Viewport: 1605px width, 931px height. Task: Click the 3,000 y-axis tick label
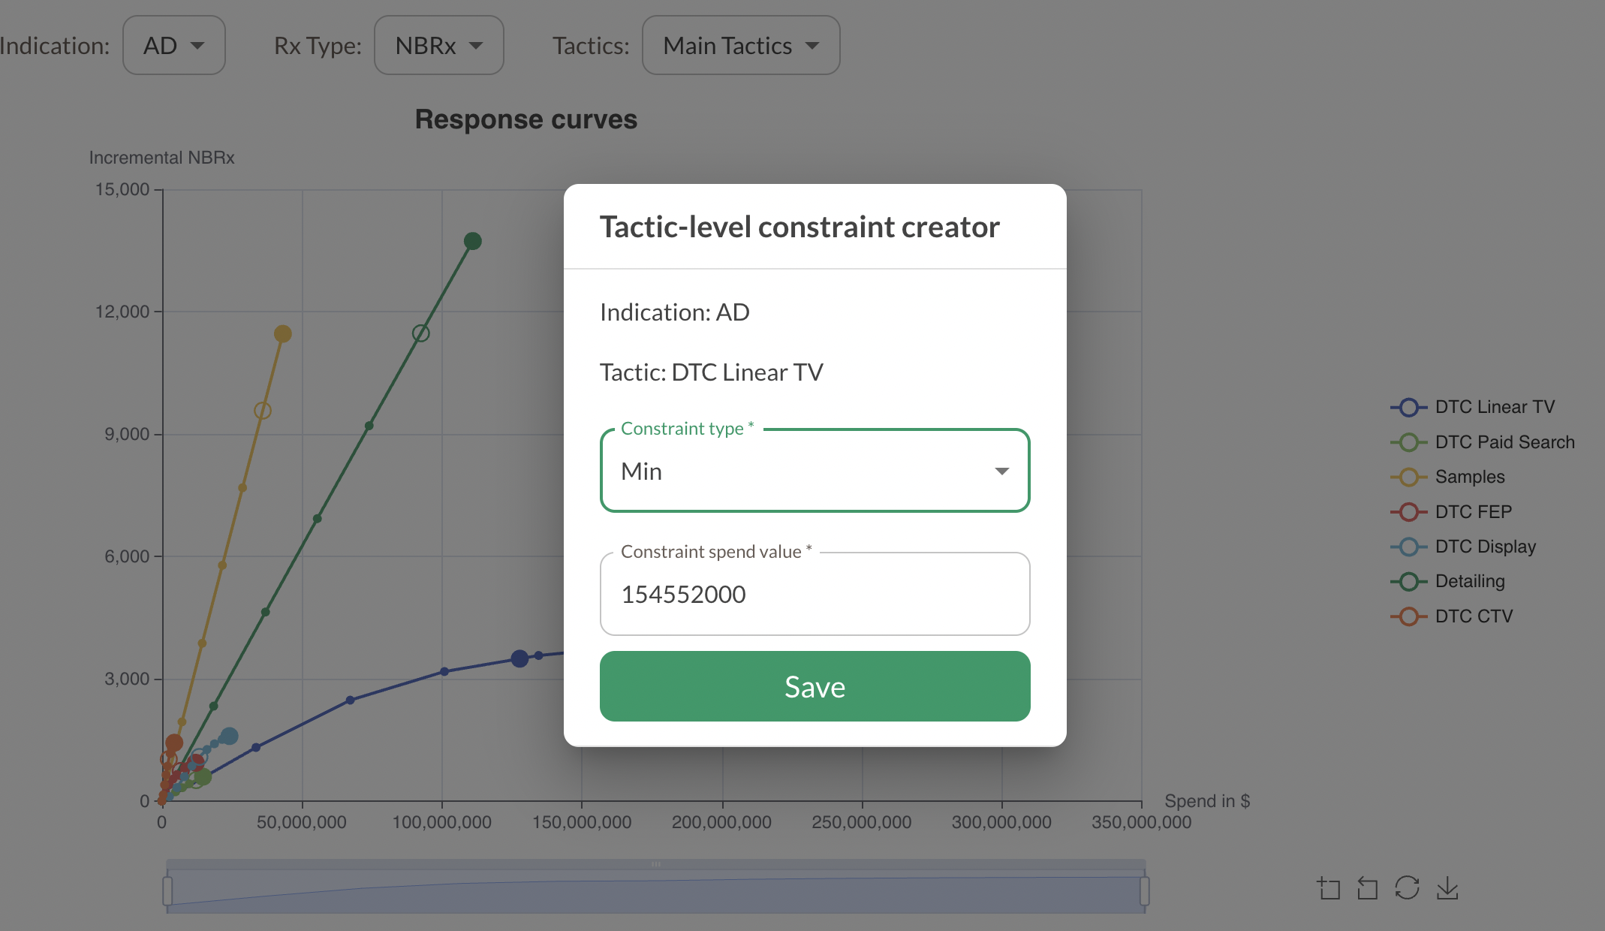pyautogui.click(x=126, y=679)
